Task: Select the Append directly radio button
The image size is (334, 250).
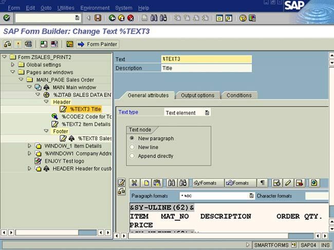Action: pos(132,156)
